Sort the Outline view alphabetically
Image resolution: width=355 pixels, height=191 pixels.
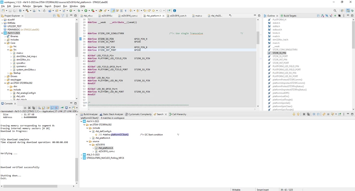point(322,16)
